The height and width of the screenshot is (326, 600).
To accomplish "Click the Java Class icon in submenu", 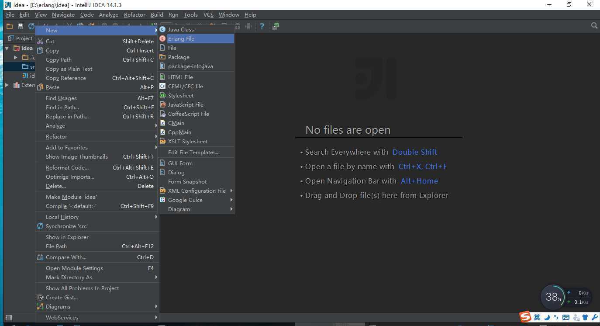I will 162,29.
